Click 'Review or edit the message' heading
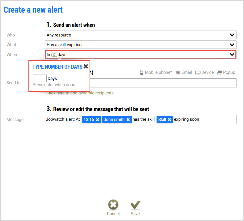 [101, 109]
